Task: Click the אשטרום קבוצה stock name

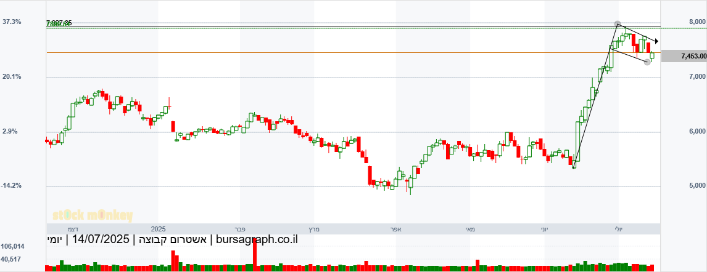Action: (x=172, y=239)
